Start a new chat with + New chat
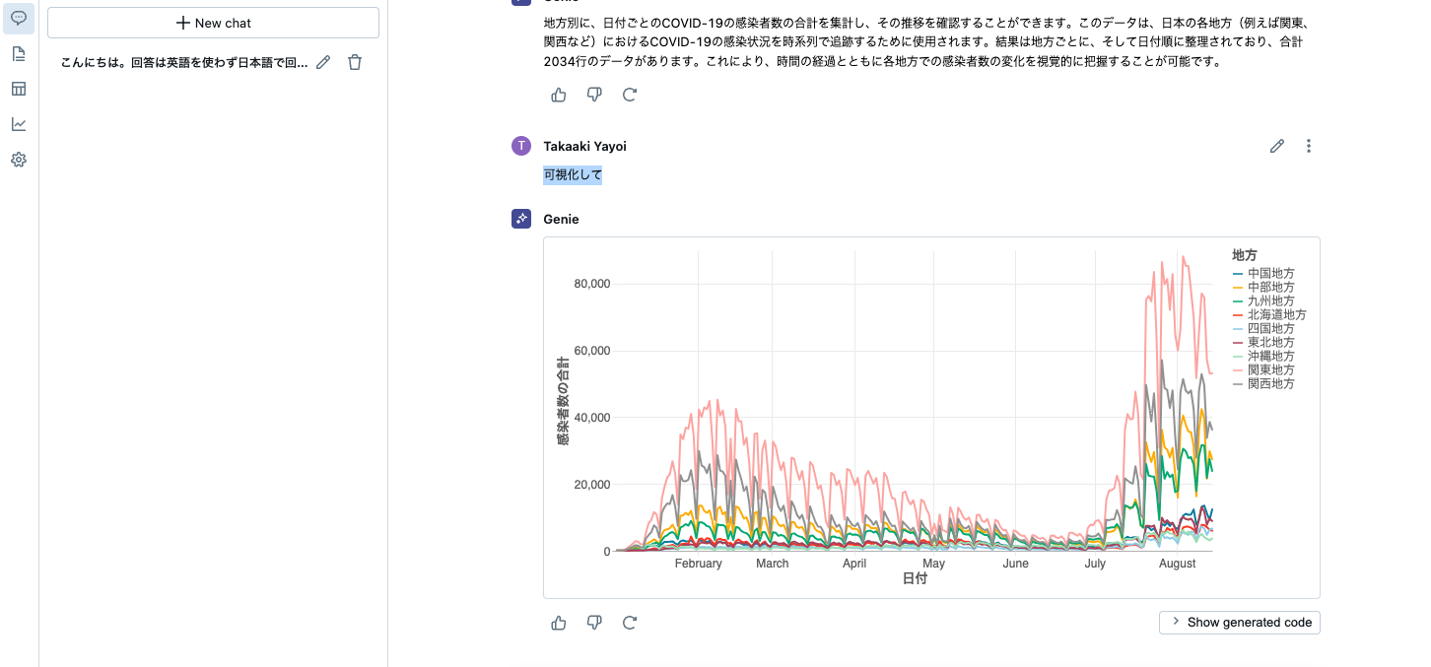This screenshot has height=667, width=1431. point(213,23)
